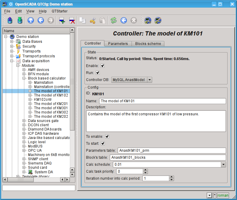The width and height of the screenshot is (237, 200).
Task: Click the Delete item toolbar icon
Action: point(72,20)
